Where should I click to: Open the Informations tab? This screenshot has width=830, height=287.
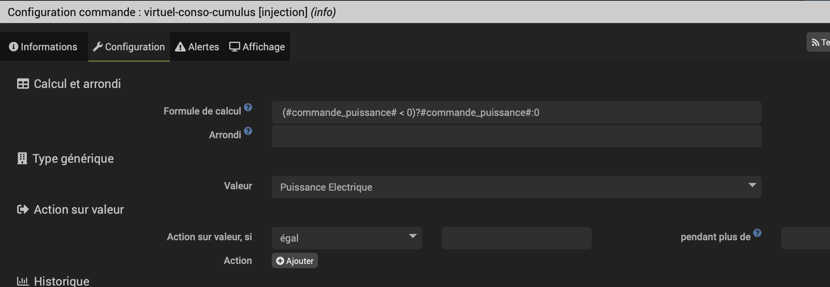43,47
